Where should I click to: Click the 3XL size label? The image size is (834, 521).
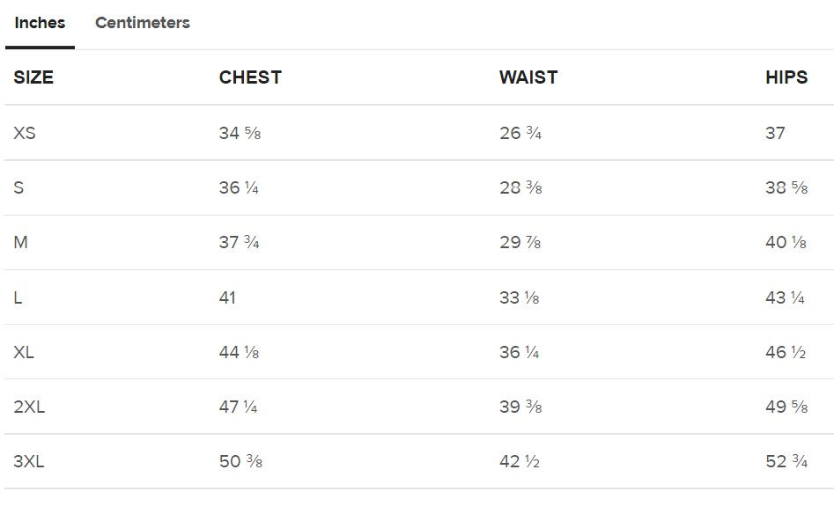click(30, 462)
